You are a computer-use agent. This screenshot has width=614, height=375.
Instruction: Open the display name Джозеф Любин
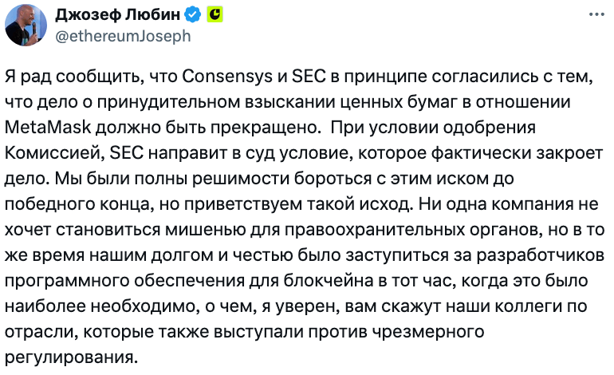[x=117, y=15]
